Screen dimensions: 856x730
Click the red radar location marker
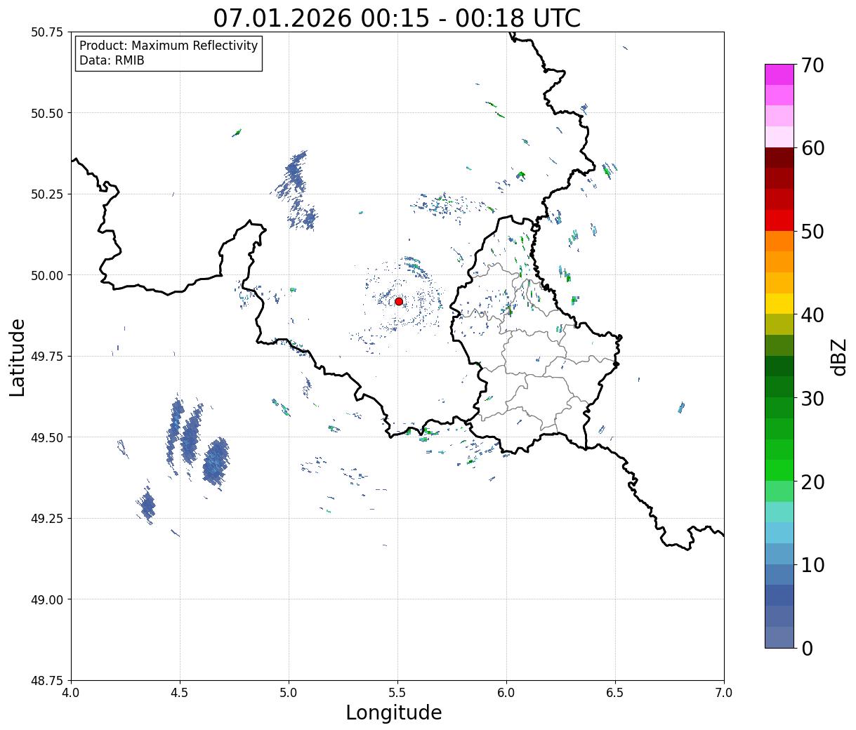click(399, 301)
